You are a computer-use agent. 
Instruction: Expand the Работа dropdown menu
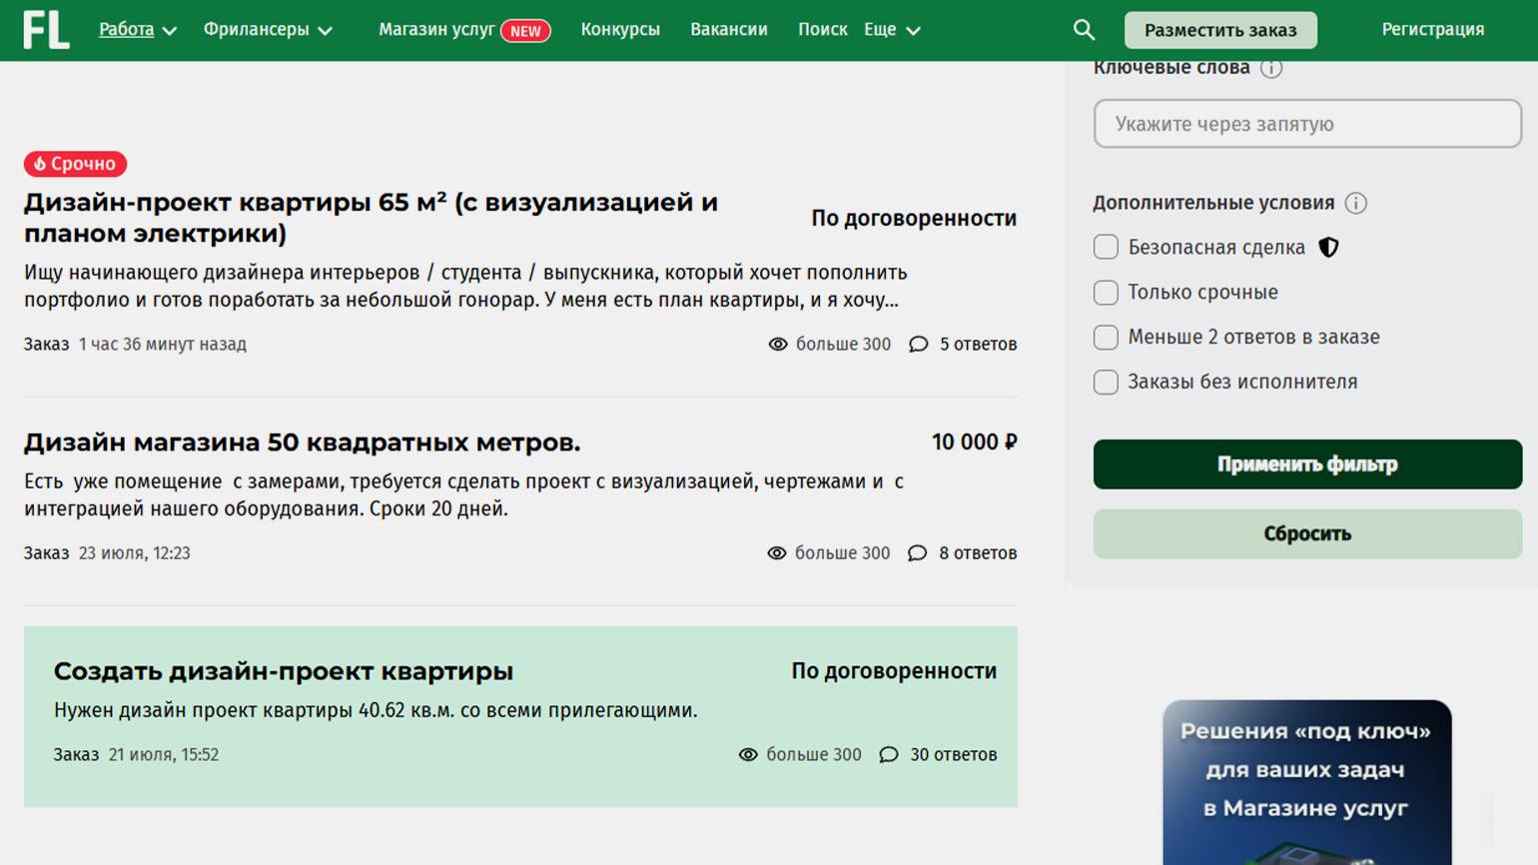click(x=138, y=30)
